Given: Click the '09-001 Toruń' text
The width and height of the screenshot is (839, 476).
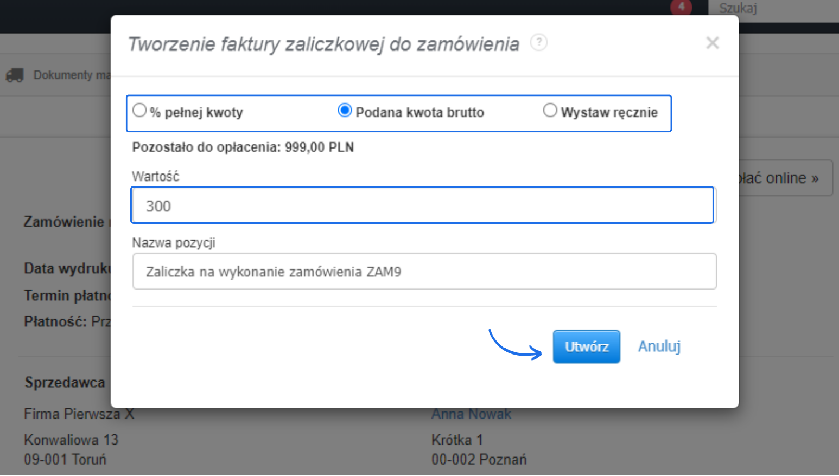Looking at the screenshot, I should (x=65, y=459).
